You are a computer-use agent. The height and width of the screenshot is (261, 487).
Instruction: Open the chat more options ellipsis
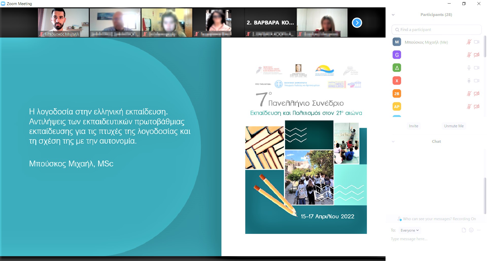pos(479,230)
